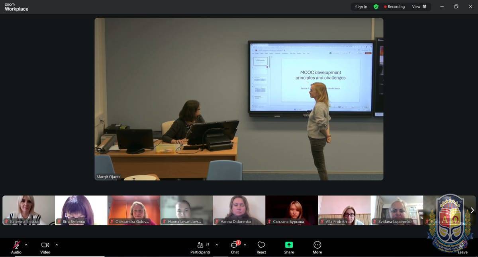Select Kateryna Ilnitska's video thumbnail
Viewport: 478px width, 257px height.
tap(29, 210)
